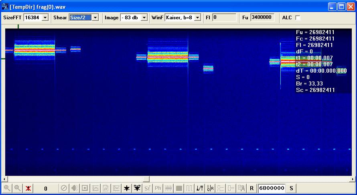Viewport: 357px width, 195px height.
Task: Click the green frequency marker on the left edge
Action: 3,59
